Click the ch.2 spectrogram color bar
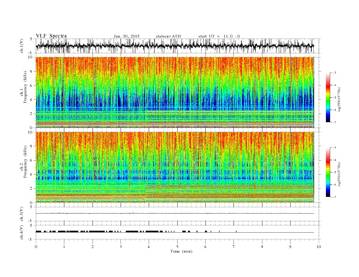This screenshot has height=277, width=359. (328, 172)
